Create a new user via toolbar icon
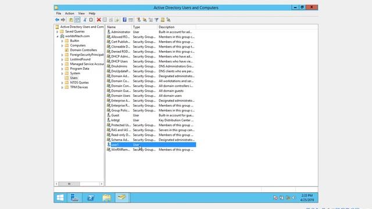Image resolution: width=372 pixels, height=209 pixels. [138, 20]
